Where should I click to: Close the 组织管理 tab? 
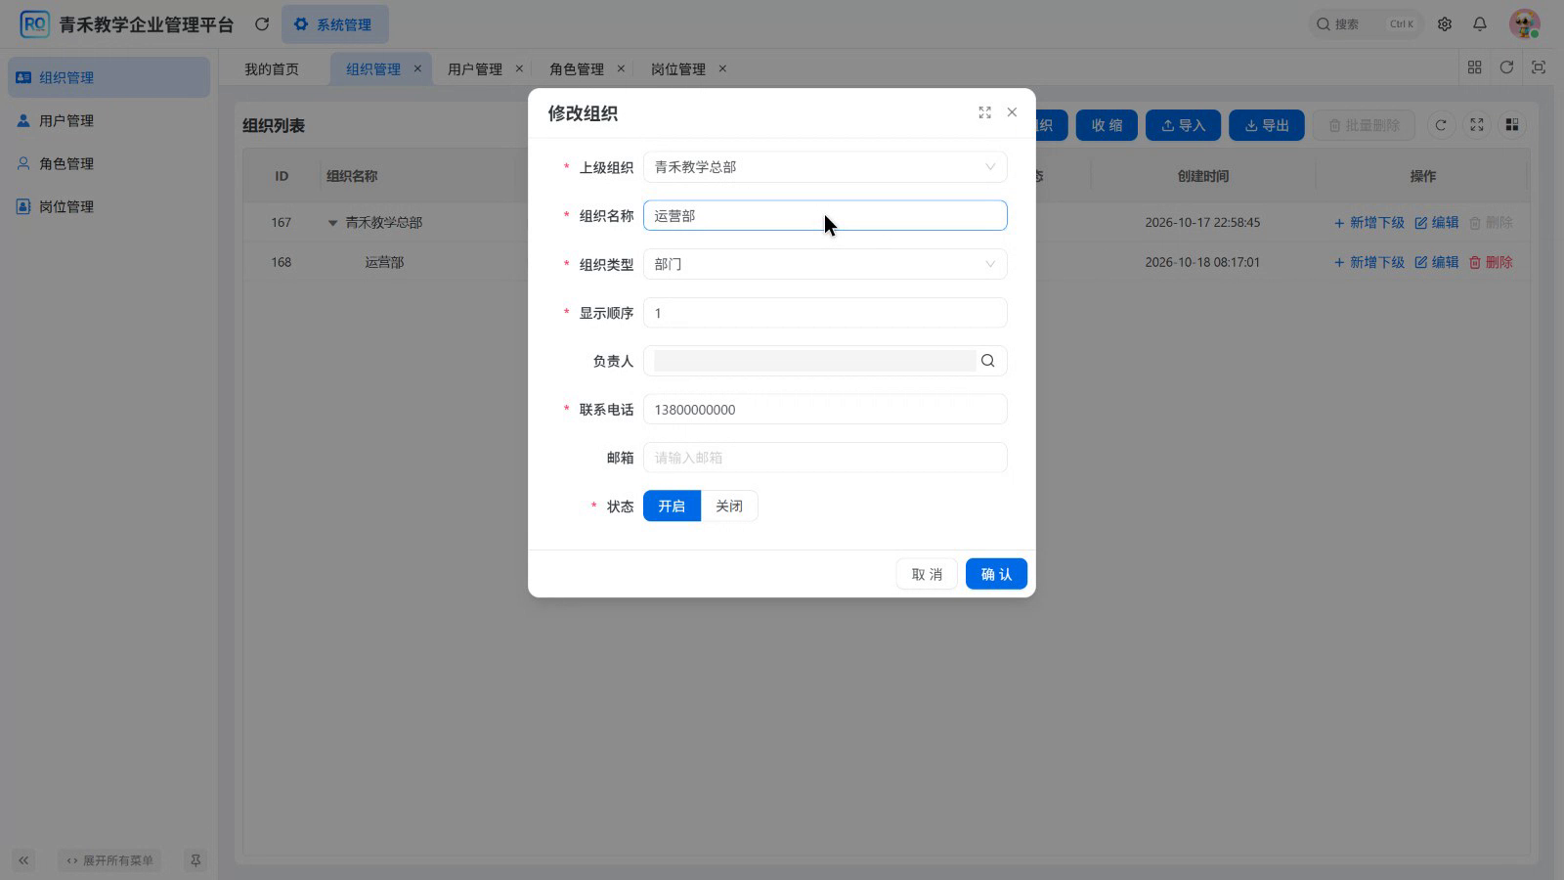pos(417,68)
